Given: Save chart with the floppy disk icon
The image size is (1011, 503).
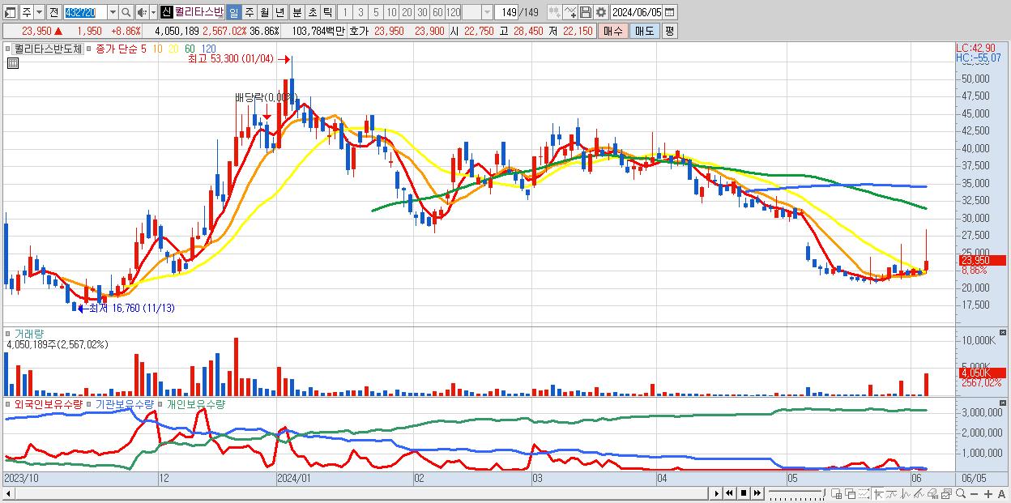Looking at the screenshot, I should 585,12.
